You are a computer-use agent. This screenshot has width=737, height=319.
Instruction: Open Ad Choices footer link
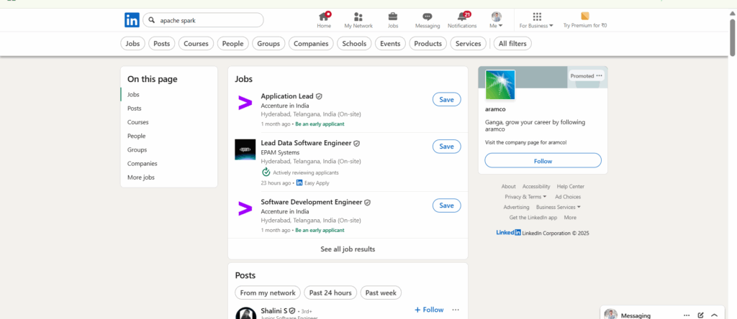(568, 197)
